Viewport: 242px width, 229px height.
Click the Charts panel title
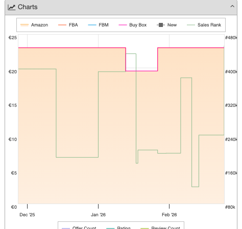tap(28, 7)
